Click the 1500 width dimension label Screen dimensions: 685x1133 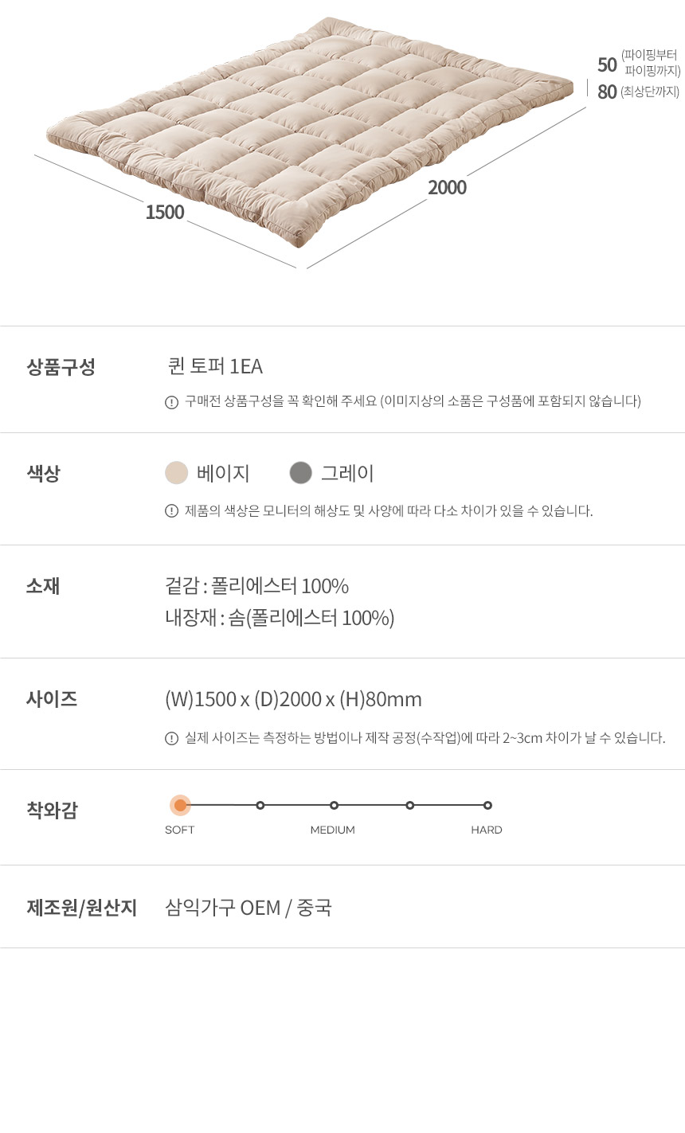tap(165, 213)
